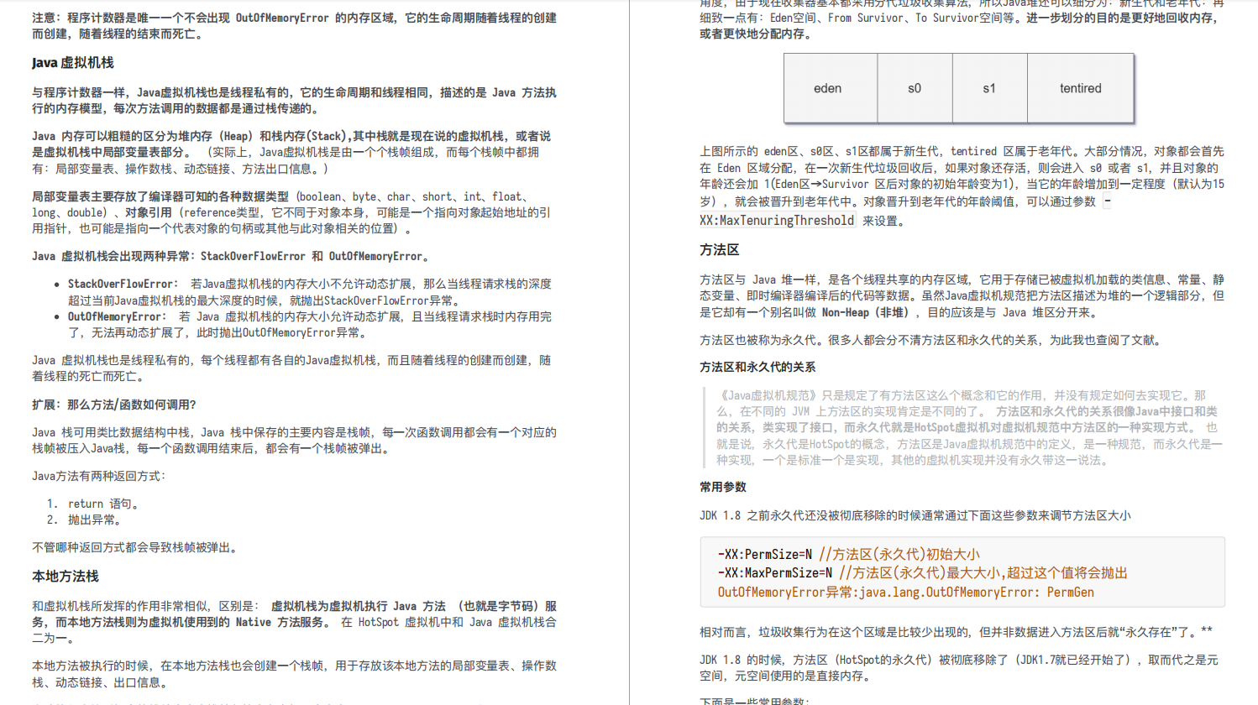Select the bold line "扩展：那么方法/函数如何调用？"
The width and height of the screenshot is (1258, 705).
pos(114,405)
